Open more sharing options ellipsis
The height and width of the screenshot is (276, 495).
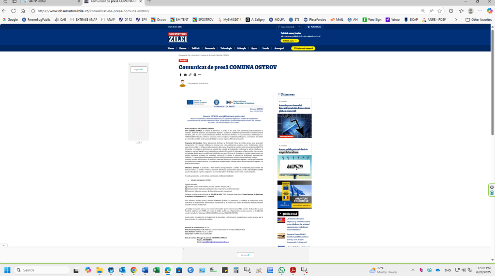[x=200, y=75]
